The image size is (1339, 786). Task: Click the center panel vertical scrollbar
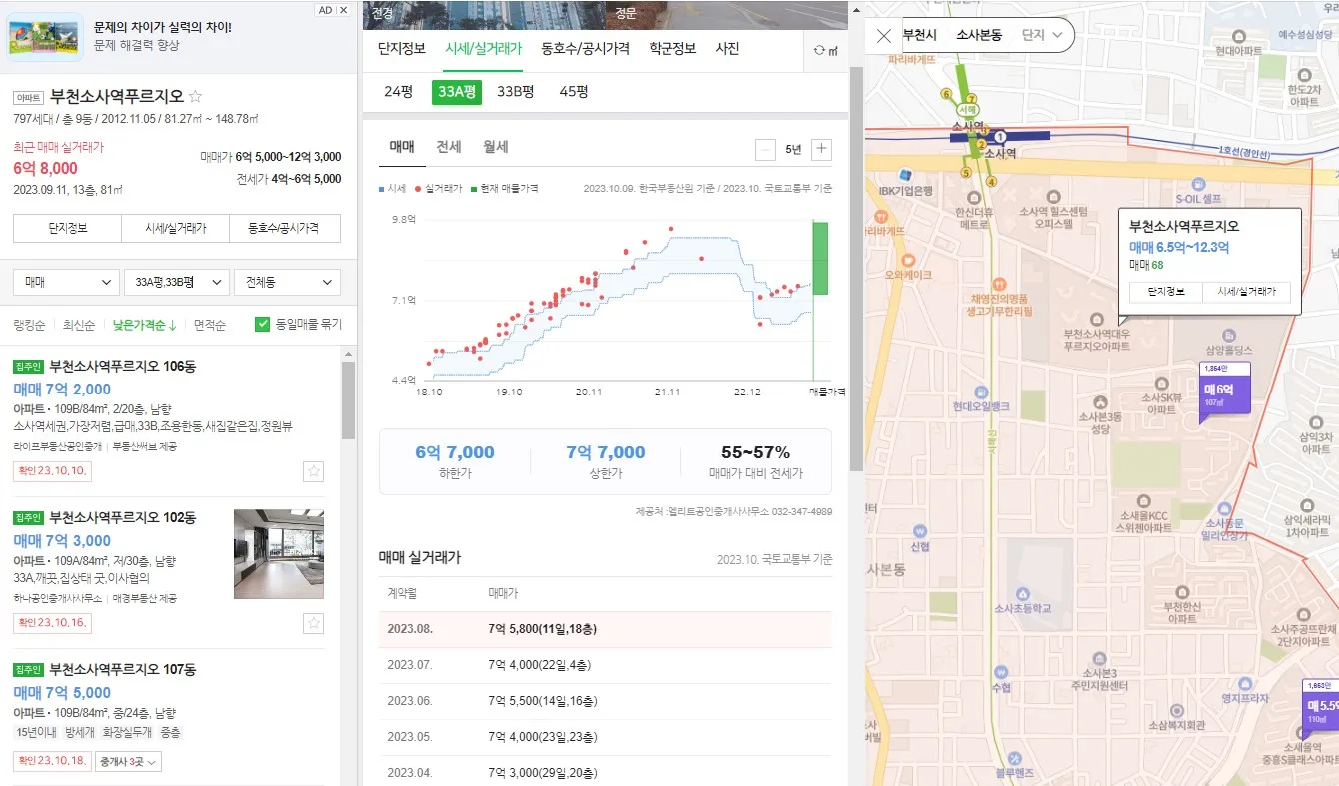pyautogui.click(x=854, y=270)
